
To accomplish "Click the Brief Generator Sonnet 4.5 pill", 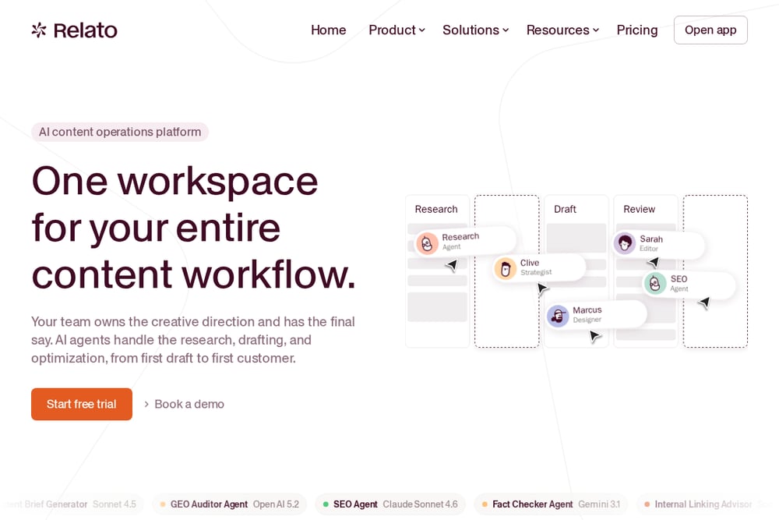I will point(72,504).
